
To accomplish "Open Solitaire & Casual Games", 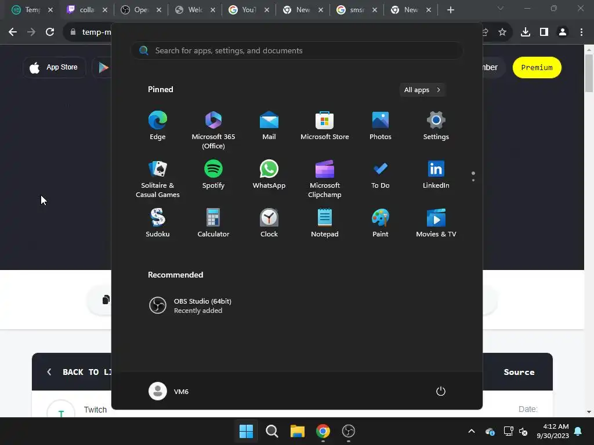I will pyautogui.click(x=158, y=179).
